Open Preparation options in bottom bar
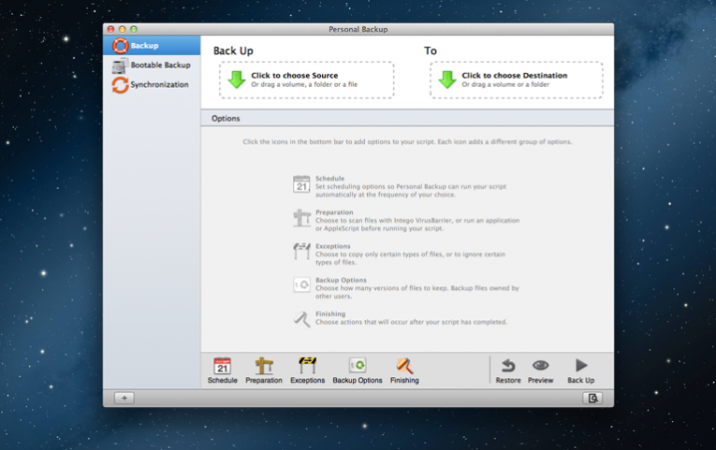This screenshot has width=716, height=450. coord(264,370)
